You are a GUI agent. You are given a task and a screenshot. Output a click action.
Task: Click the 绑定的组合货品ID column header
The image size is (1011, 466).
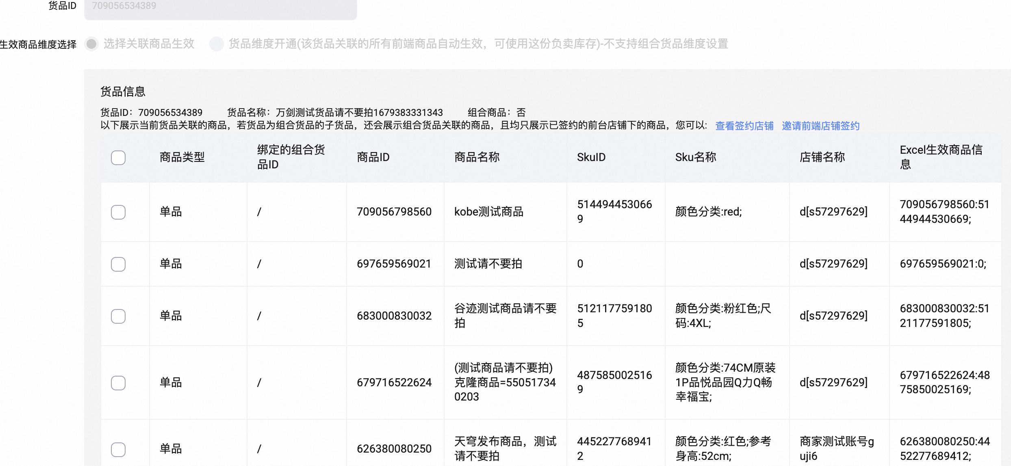tap(291, 157)
